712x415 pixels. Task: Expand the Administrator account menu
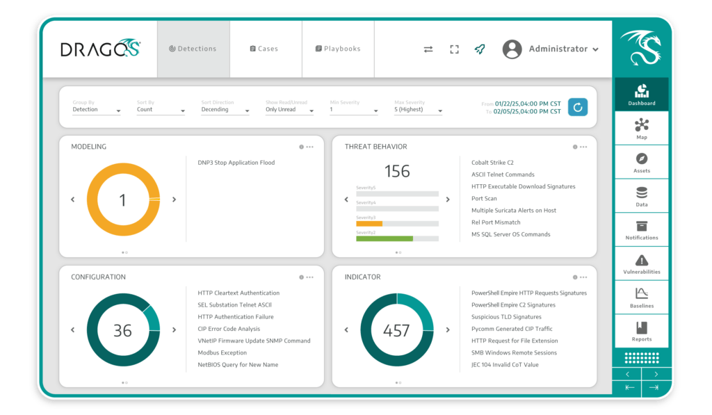595,49
